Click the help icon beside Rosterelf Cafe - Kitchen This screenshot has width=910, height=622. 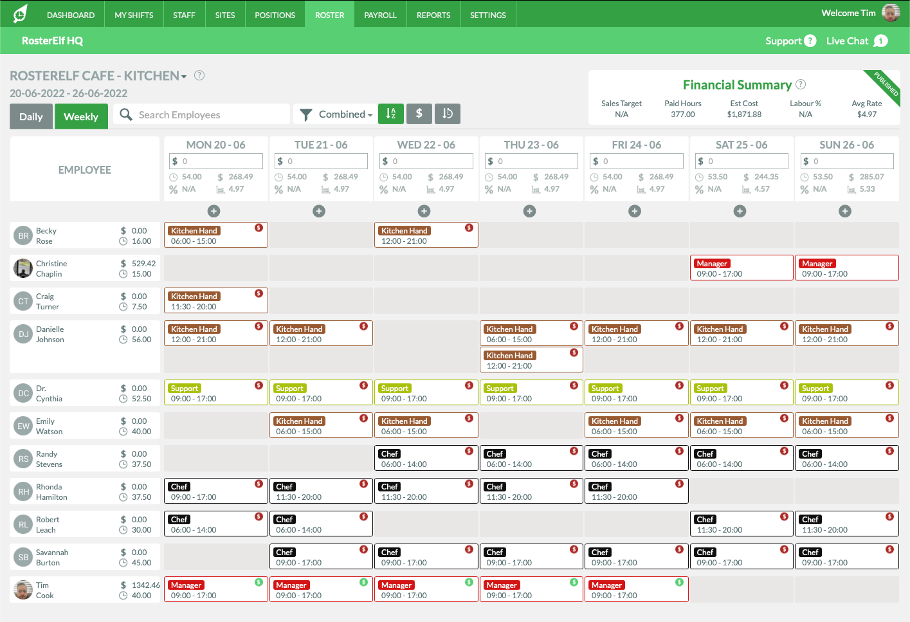pyautogui.click(x=199, y=75)
